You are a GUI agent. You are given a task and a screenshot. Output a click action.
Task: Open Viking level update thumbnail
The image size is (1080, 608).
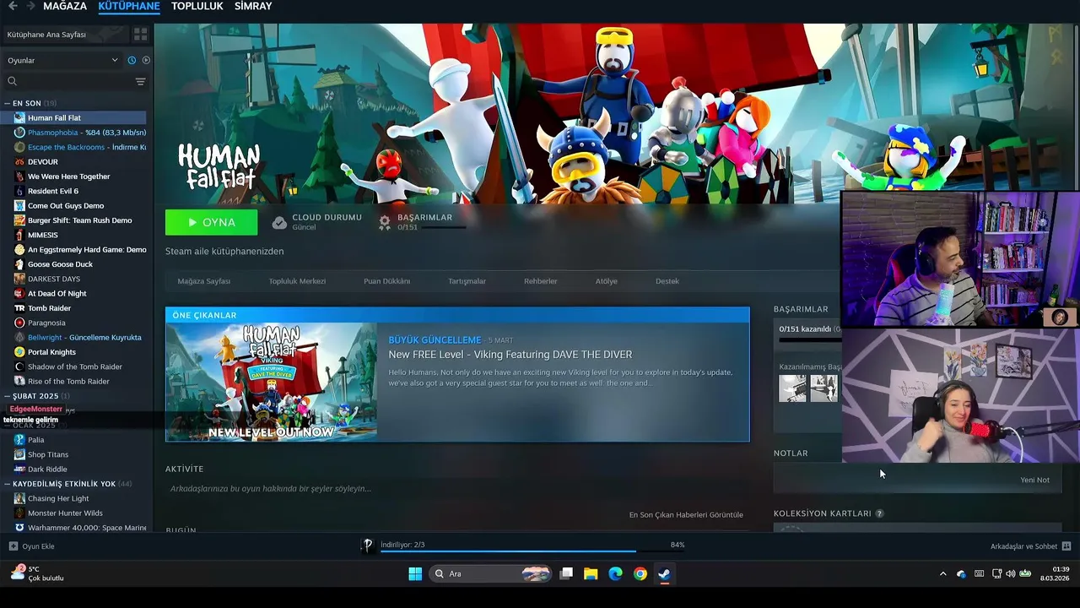tap(272, 382)
